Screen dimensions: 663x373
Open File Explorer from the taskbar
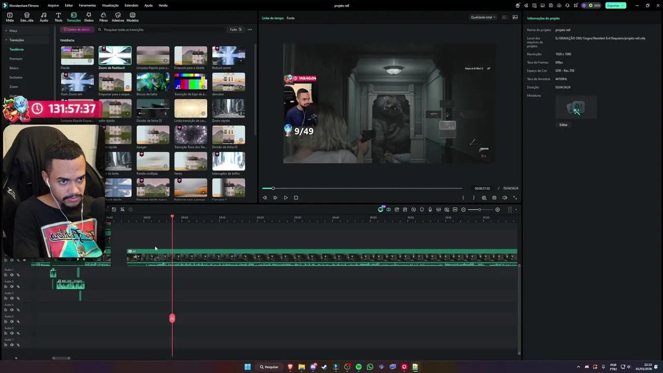pyautogui.click(x=301, y=367)
